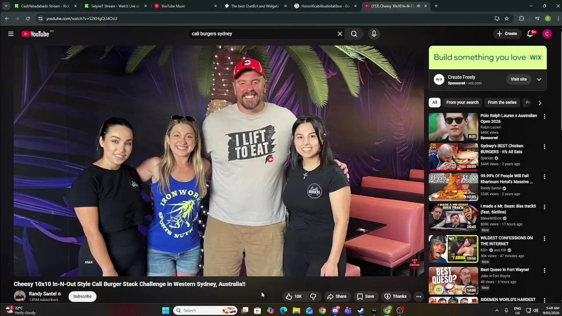
Task: Open the YouTube account avatar menu
Action: tap(547, 34)
